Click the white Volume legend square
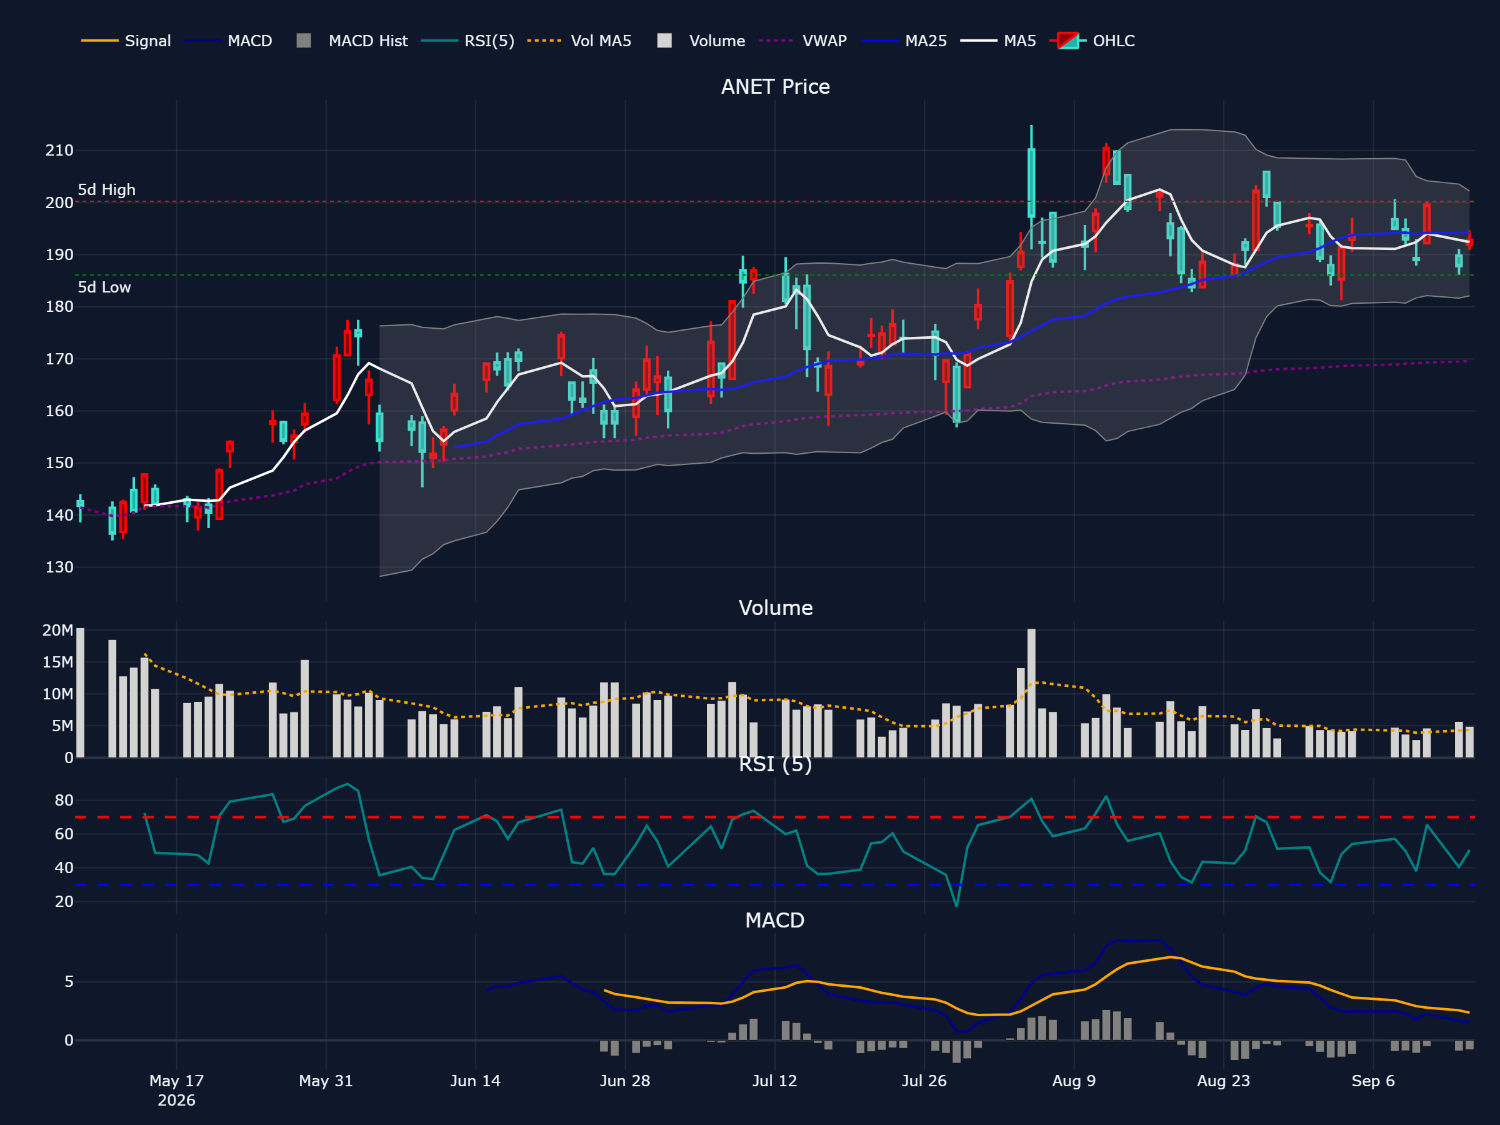Screen dimensions: 1500x1125 [x=664, y=41]
